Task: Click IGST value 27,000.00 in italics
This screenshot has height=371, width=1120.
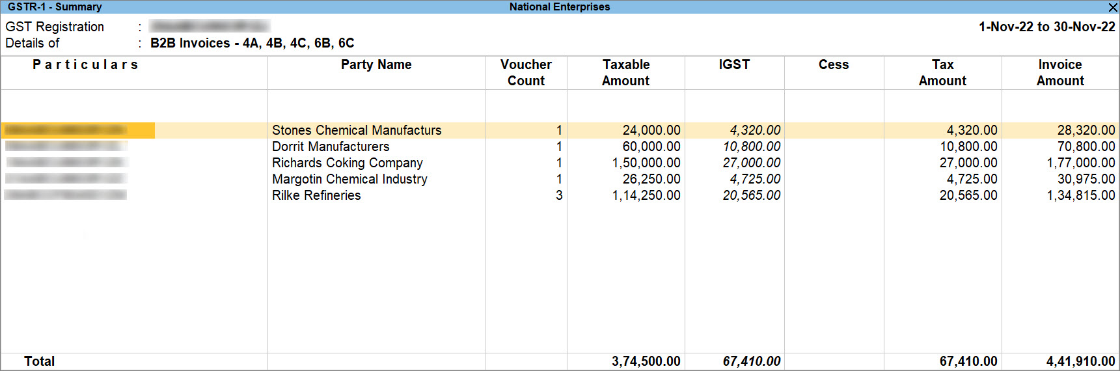Action: tap(752, 163)
